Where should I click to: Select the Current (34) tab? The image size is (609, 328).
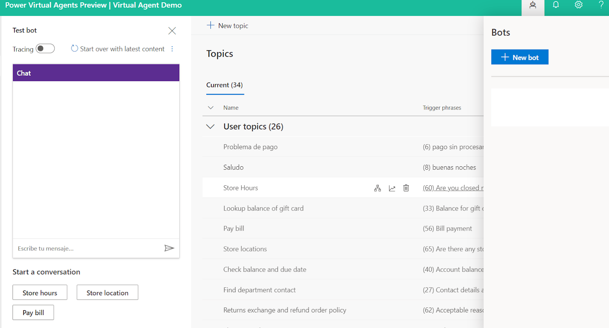[225, 85]
